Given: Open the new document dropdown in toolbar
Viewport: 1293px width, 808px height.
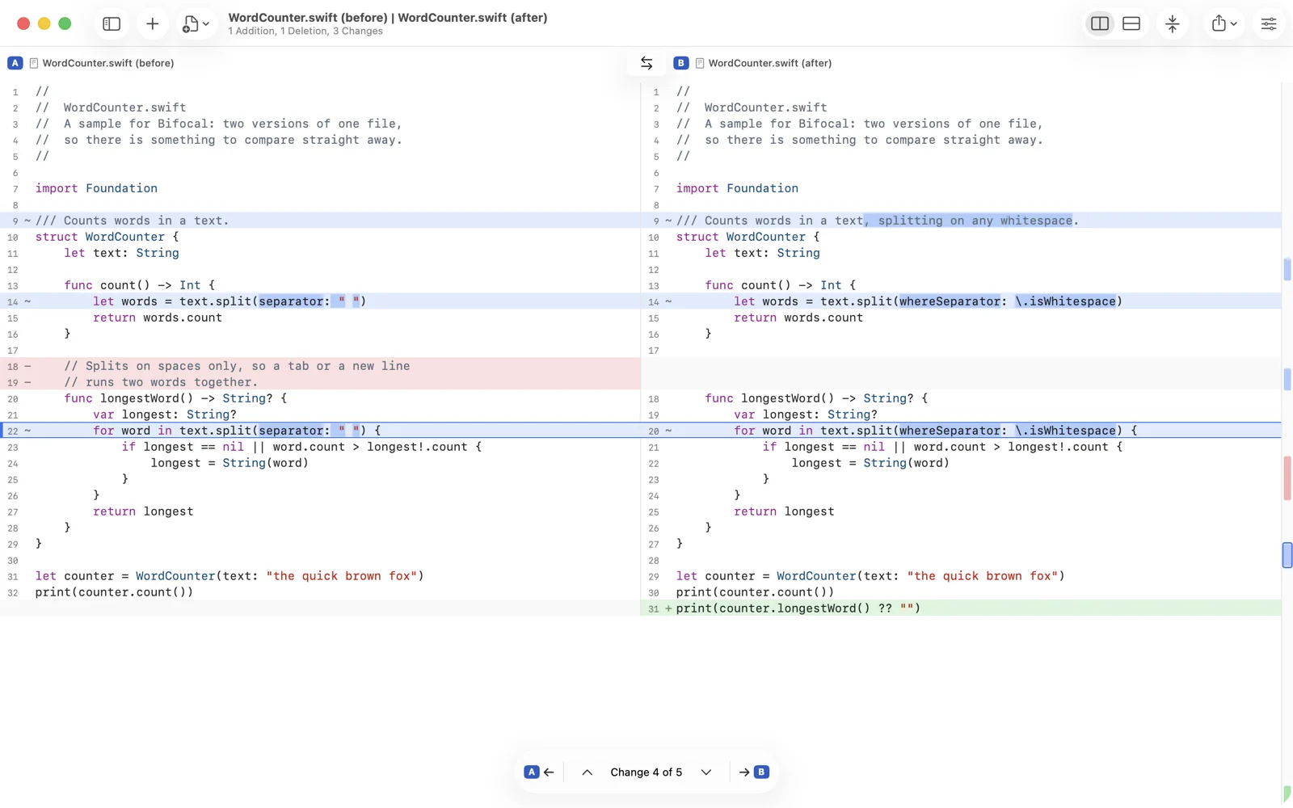Looking at the screenshot, I should click(196, 24).
